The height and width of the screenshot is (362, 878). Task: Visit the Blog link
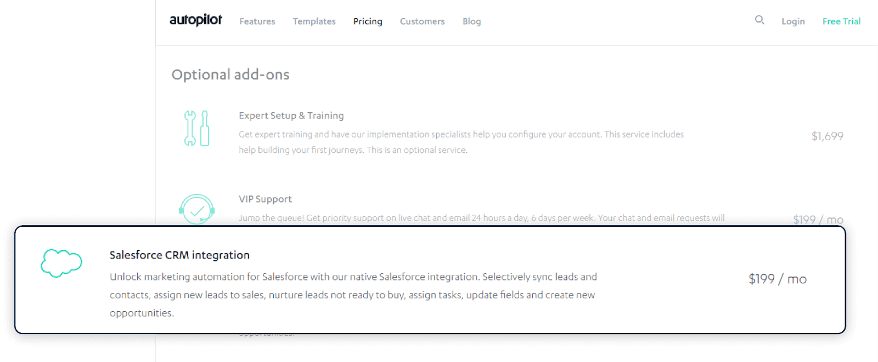[x=471, y=21]
